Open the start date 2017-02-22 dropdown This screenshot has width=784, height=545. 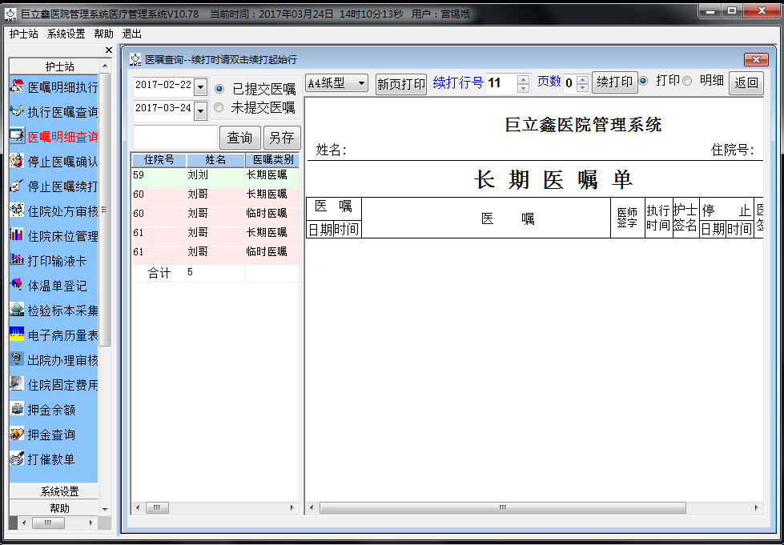click(200, 87)
